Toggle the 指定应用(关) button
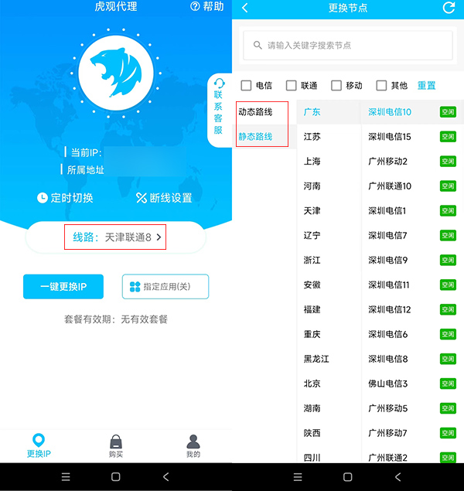464x491 pixels. [165, 287]
